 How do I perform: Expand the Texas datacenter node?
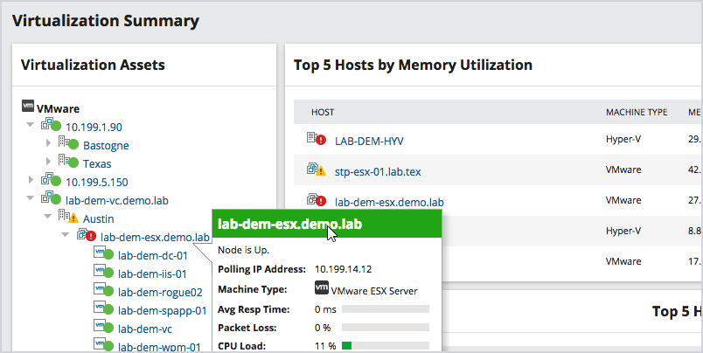coord(48,162)
